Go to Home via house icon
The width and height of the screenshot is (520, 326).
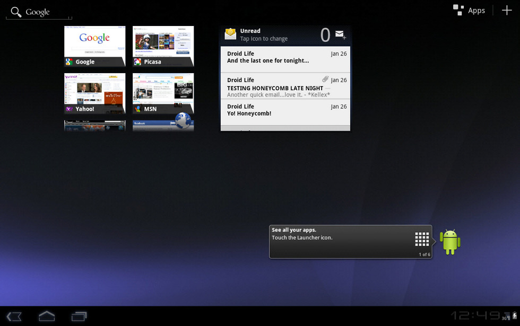point(47,316)
